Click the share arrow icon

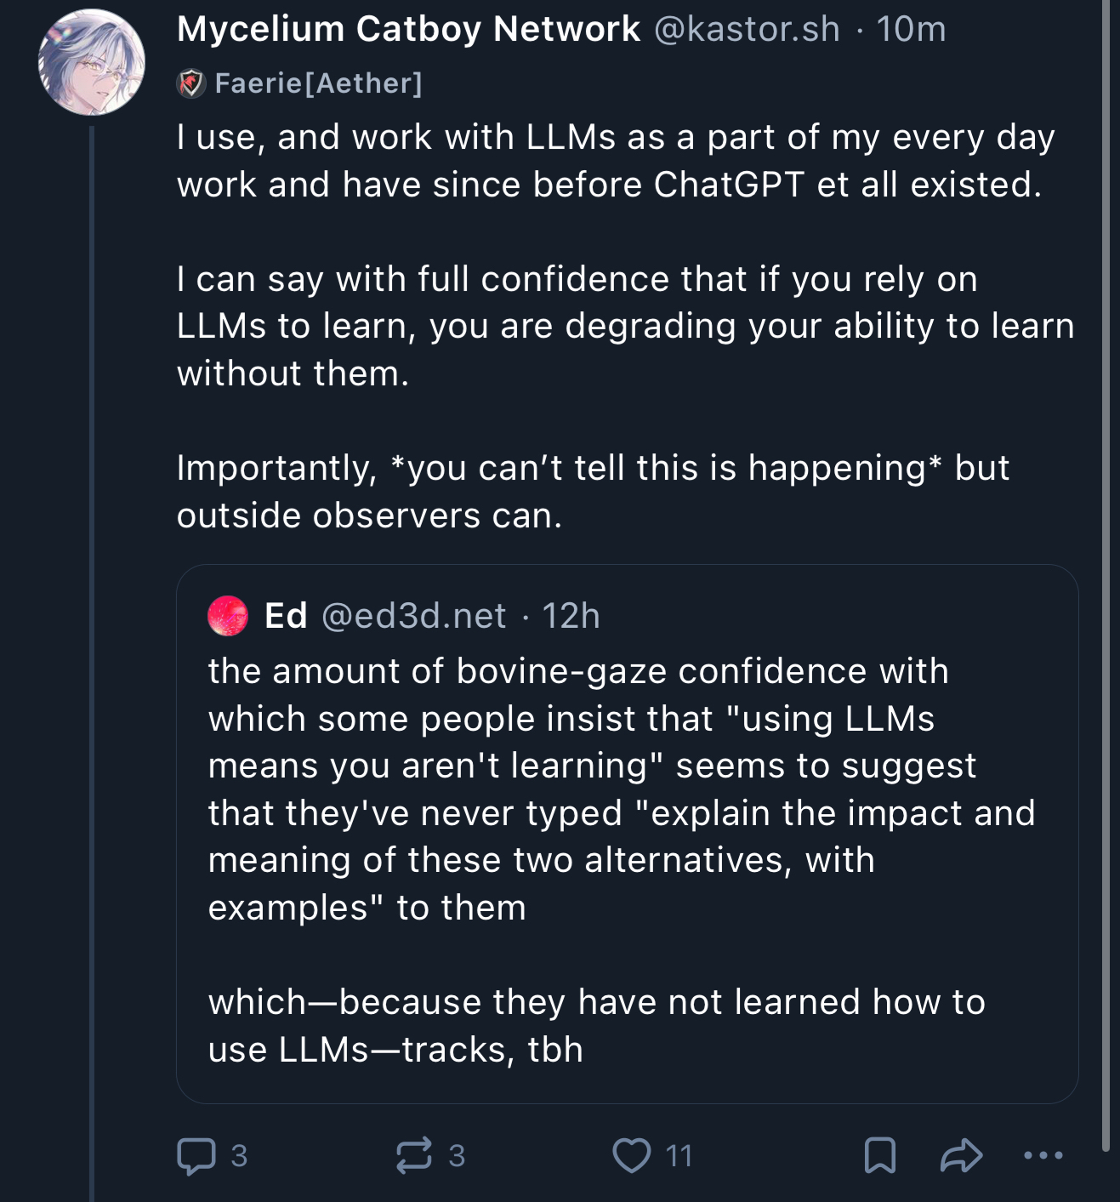[x=962, y=1156]
